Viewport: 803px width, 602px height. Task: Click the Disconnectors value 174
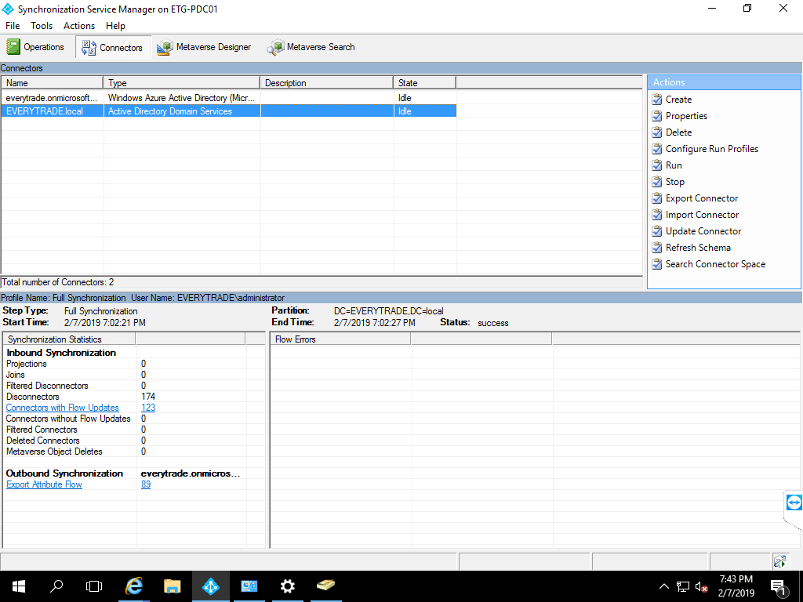[148, 397]
